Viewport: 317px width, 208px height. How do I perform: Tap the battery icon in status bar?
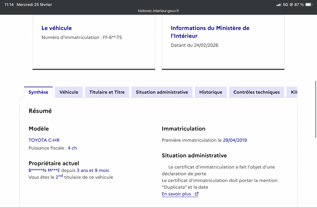(309, 4)
